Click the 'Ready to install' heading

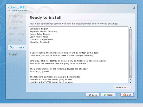pyautogui.click(x=45, y=17)
